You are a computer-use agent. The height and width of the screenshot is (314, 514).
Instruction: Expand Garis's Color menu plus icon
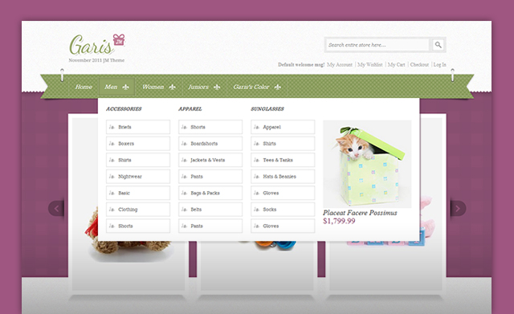click(x=278, y=88)
